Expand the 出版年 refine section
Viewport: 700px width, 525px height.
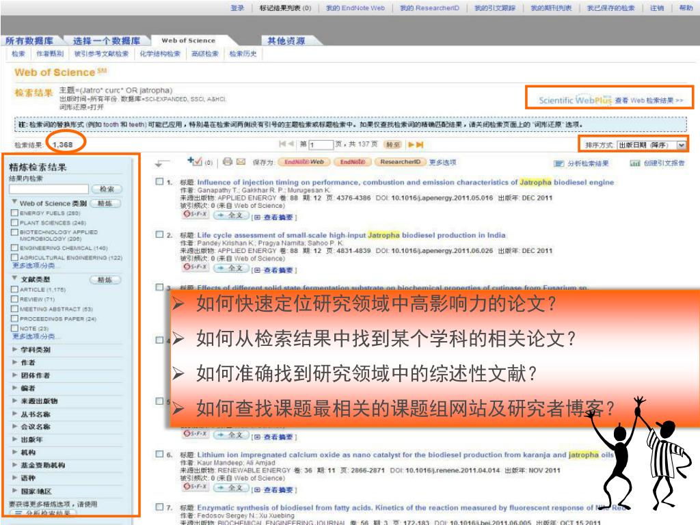point(15,440)
